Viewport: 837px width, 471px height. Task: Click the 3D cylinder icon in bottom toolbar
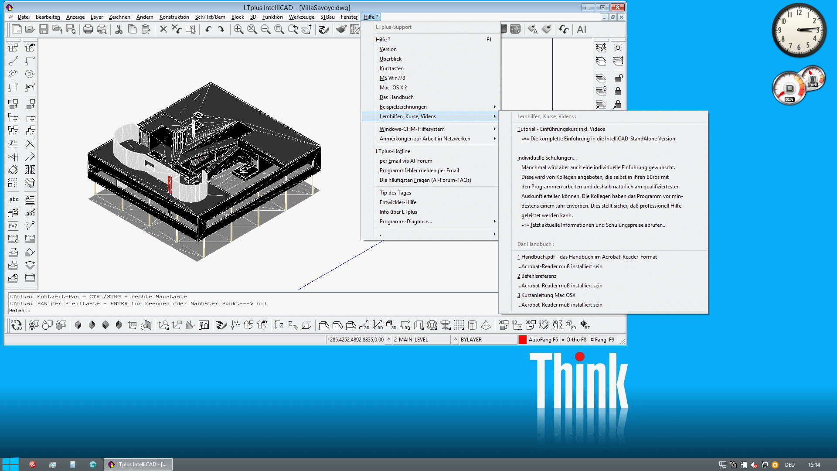coord(472,325)
